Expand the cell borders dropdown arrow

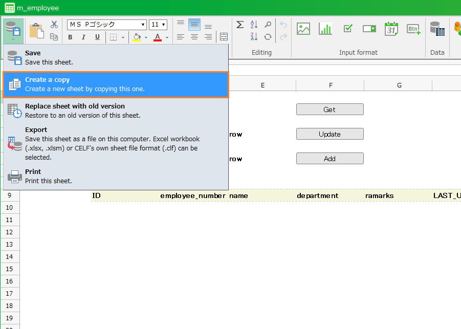123,37
